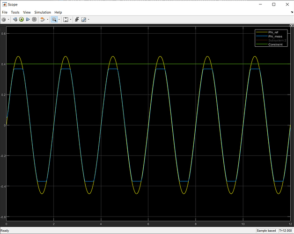Toggle Phi_ref signal visibility in legend

[274, 32]
